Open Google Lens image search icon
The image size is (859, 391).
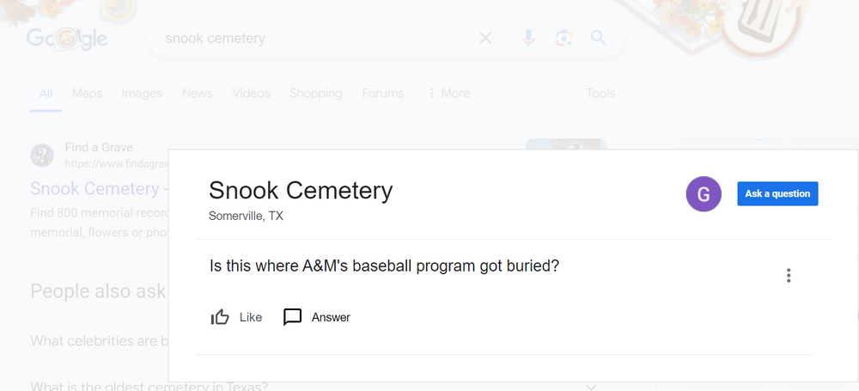(x=564, y=38)
